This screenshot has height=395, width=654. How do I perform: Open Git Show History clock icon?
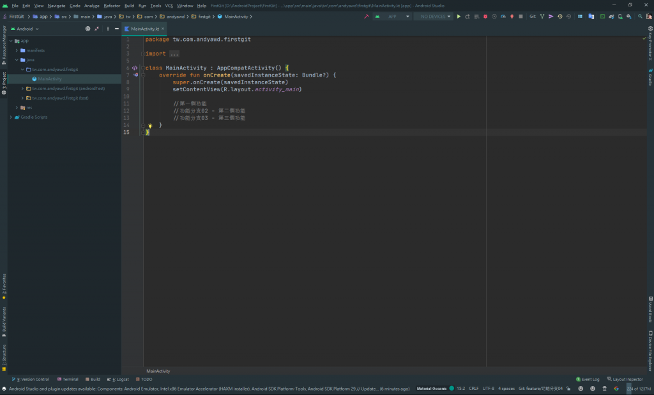tap(559, 17)
